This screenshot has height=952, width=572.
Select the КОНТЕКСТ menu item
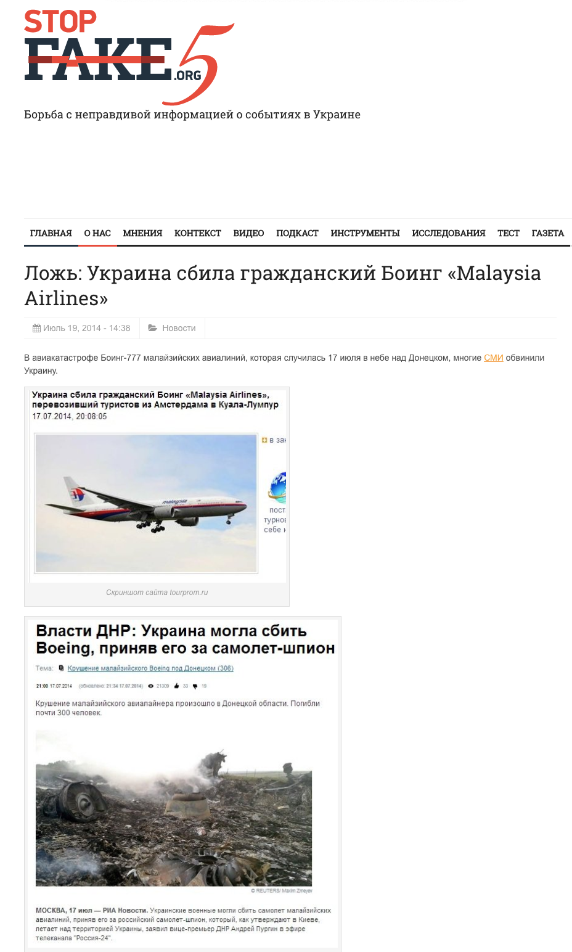point(198,233)
